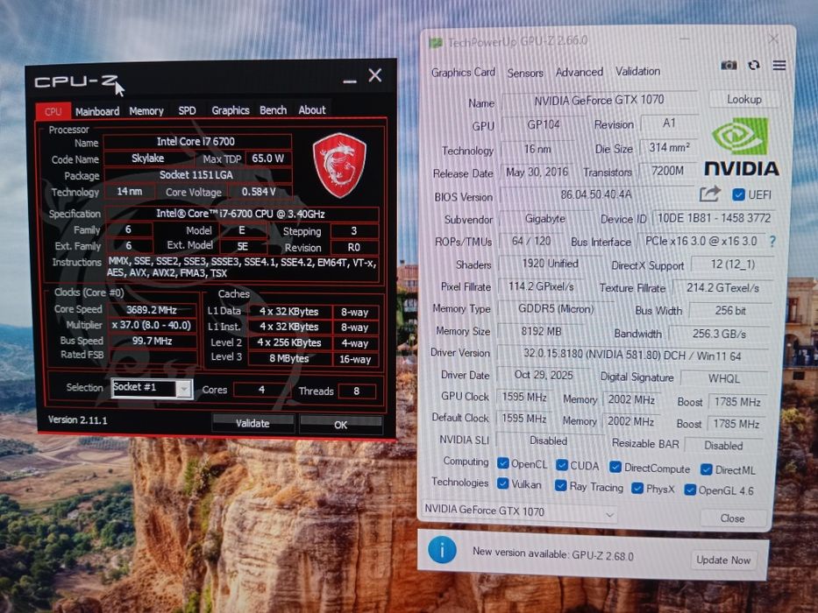Open the Mainboard tab in CPU-Z

pyautogui.click(x=97, y=111)
